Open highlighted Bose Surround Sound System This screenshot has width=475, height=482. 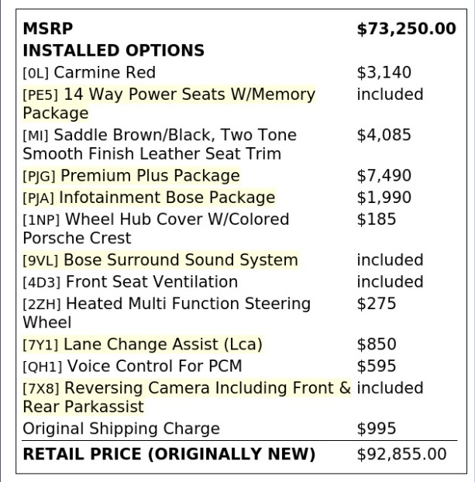160,260
